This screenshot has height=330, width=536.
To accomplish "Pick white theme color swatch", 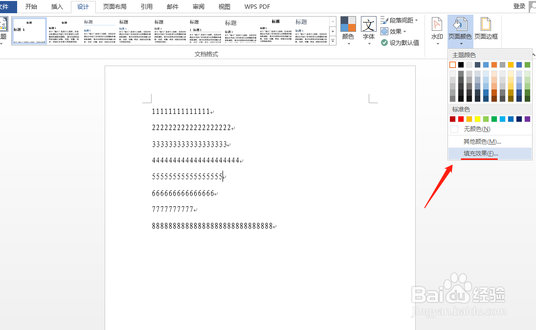I will [x=452, y=65].
